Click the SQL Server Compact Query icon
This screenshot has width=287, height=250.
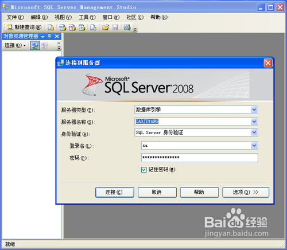tap(93, 28)
